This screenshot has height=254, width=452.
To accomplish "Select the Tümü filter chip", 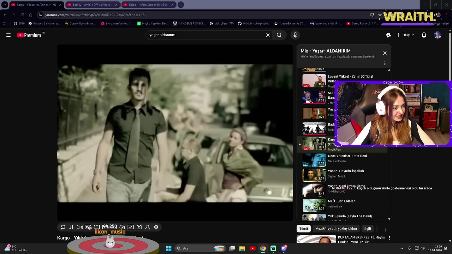I will point(304,229).
